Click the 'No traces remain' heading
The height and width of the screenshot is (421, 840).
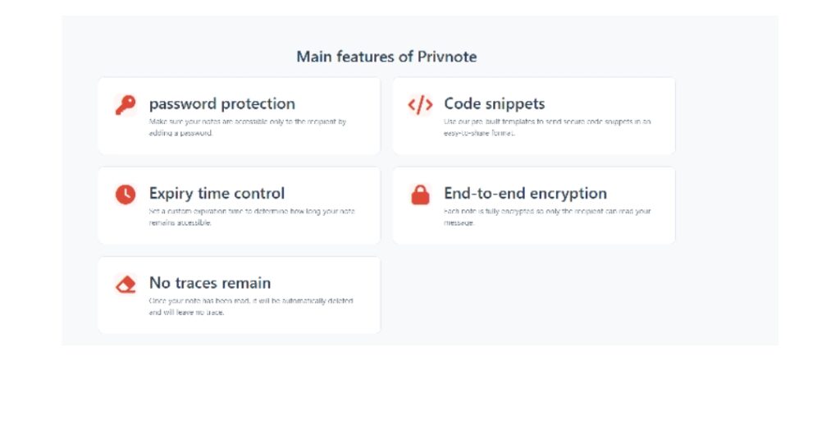coord(209,282)
